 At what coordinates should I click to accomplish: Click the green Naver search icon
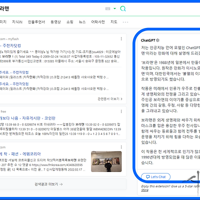123,8
